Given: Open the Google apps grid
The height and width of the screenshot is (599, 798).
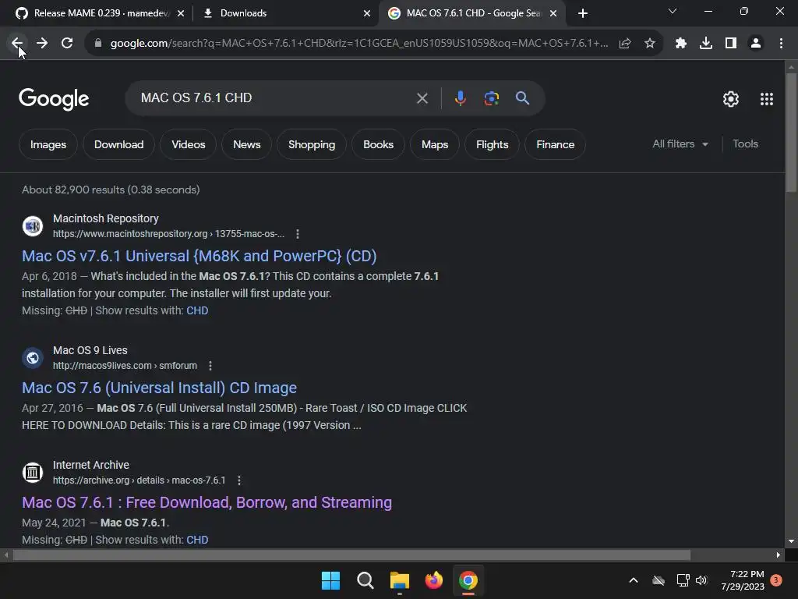Looking at the screenshot, I should coord(767,99).
